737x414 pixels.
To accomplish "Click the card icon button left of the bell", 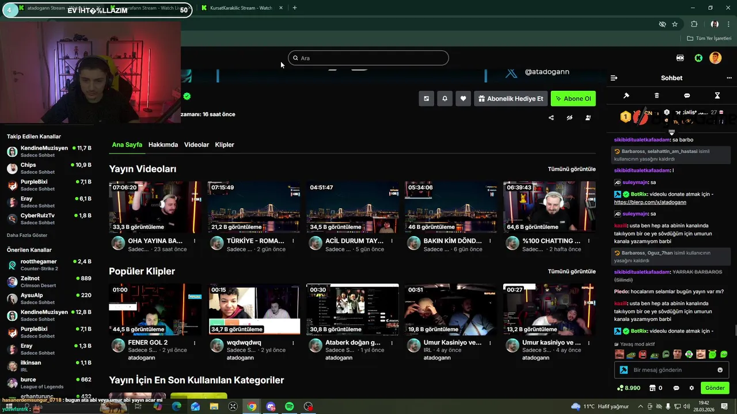I will coord(426,98).
